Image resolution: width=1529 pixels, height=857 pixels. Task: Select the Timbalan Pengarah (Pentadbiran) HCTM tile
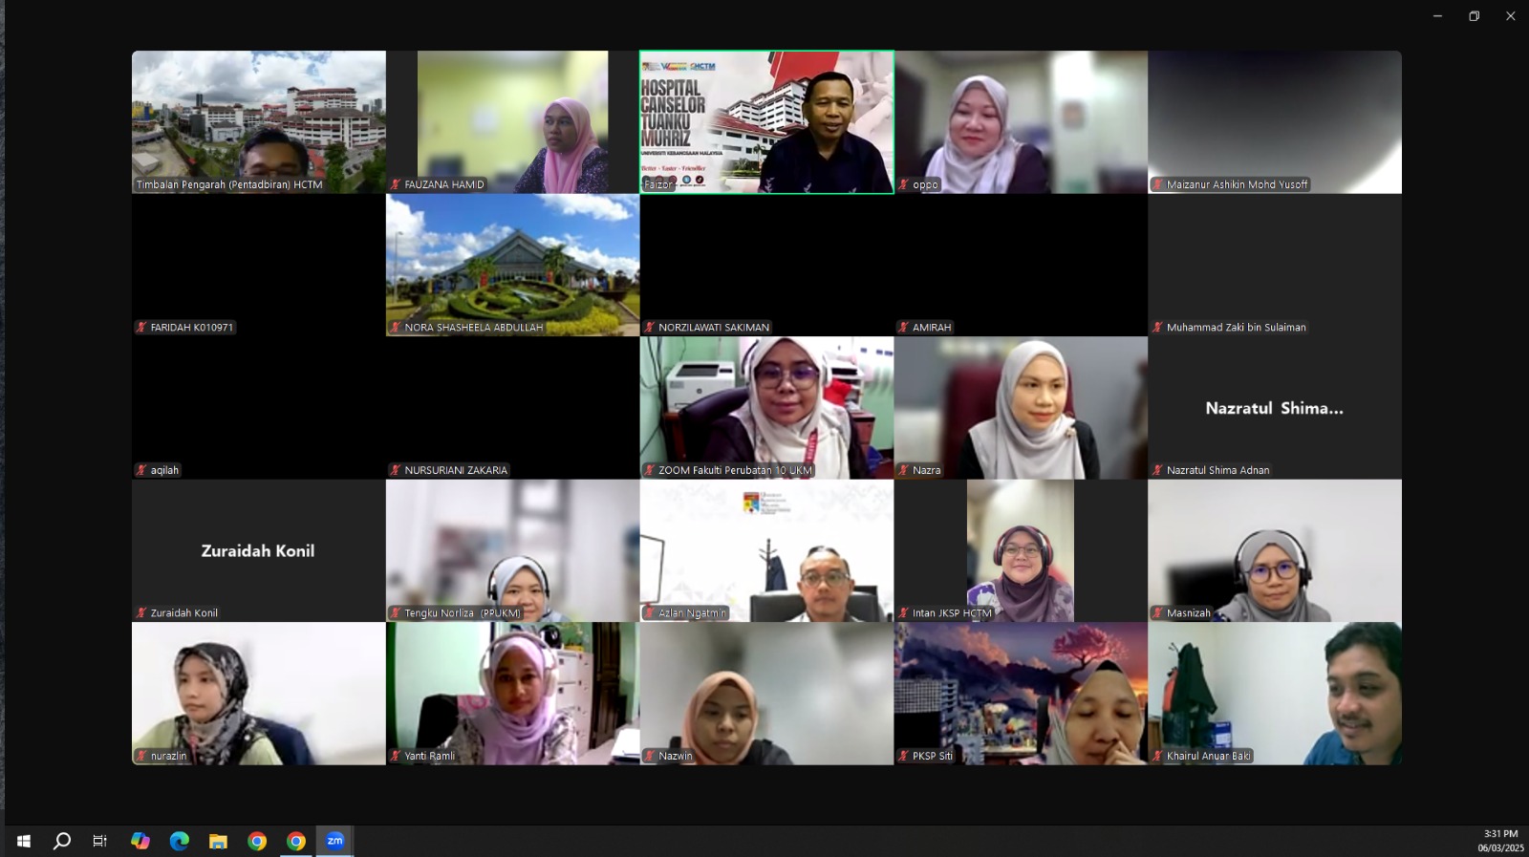(258, 122)
